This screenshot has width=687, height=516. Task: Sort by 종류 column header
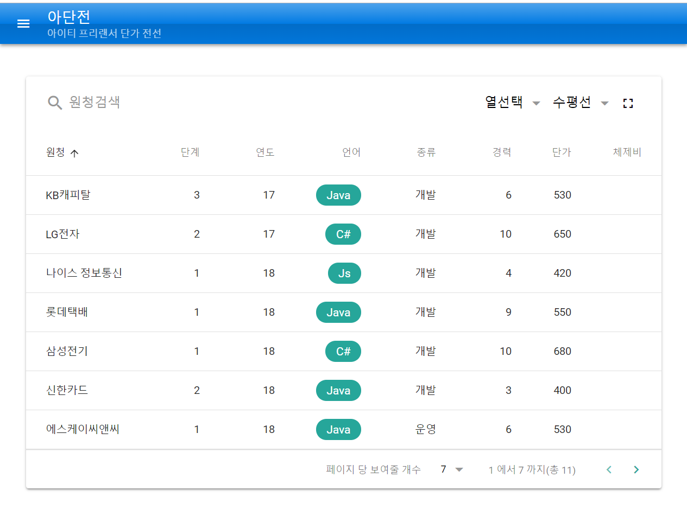click(426, 152)
